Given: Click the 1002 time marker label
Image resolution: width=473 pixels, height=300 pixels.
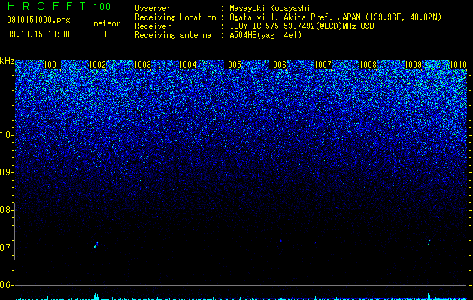Looking at the screenshot, I should pos(98,64).
